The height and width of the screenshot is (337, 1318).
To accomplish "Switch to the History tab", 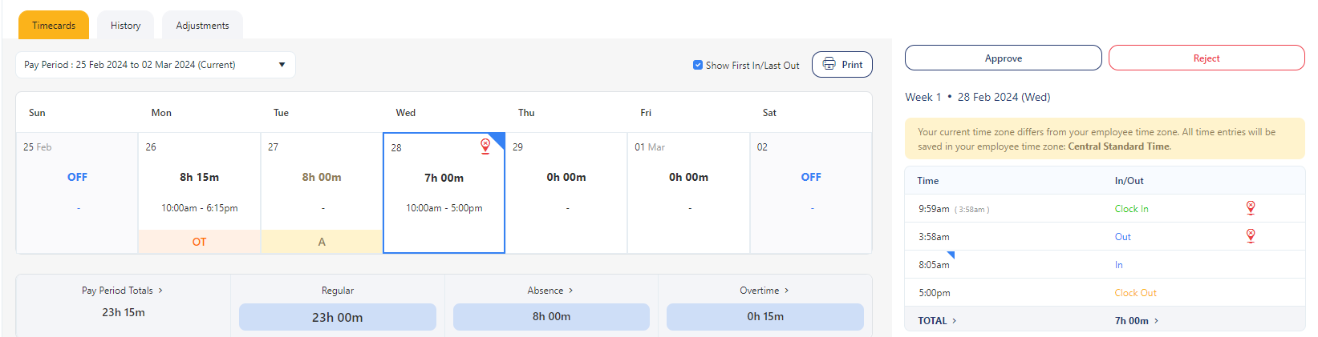I will click(125, 26).
